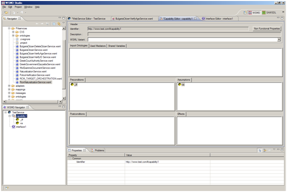Click Link with Editor icon in Navigator

click(x=59, y=24)
